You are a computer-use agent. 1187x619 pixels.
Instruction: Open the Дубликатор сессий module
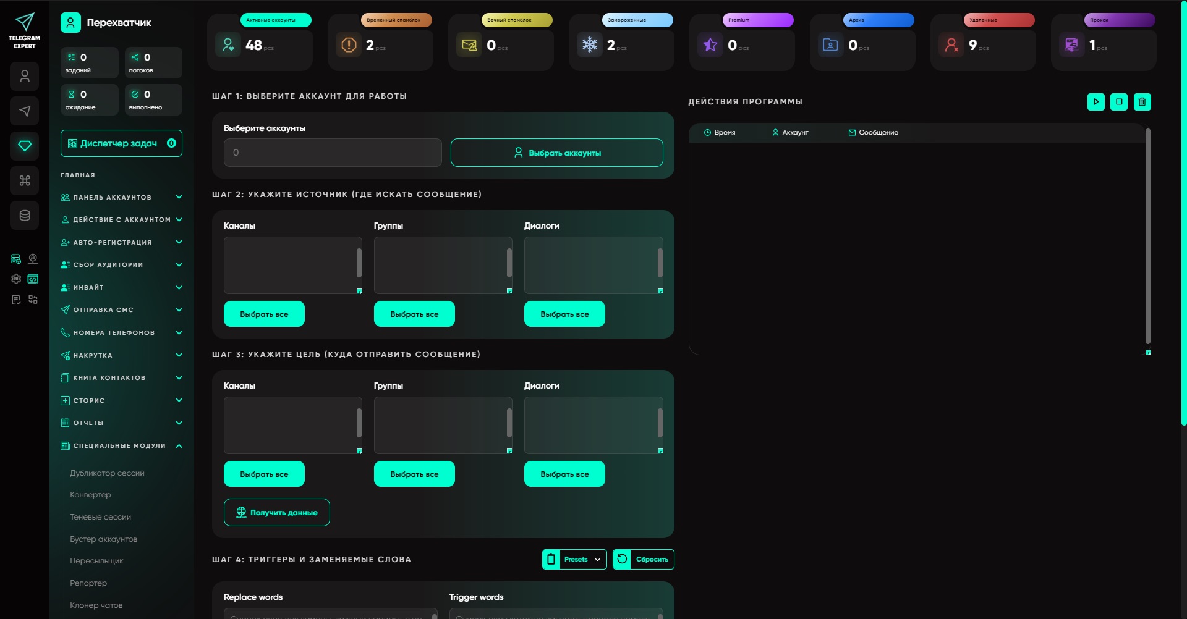coord(107,473)
